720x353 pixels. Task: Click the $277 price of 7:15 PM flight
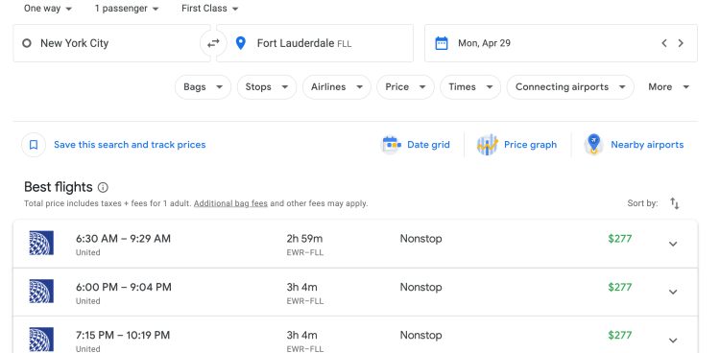pos(620,335)
